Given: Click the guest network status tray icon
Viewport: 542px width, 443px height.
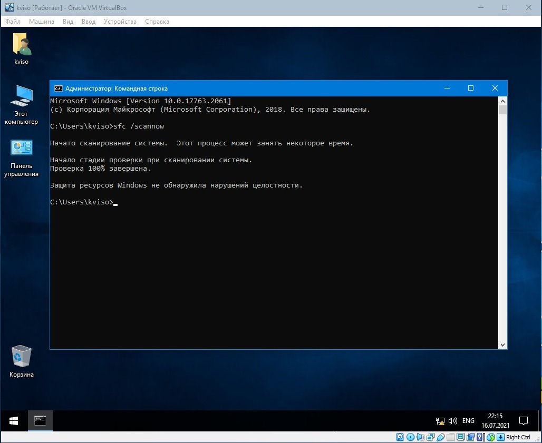Looking at the screenshot, I should pos(440,421).
